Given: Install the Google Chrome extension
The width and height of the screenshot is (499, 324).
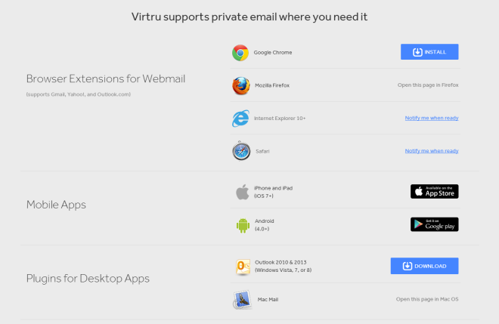Looking at the screenshot, I should [x=429, y=52].
